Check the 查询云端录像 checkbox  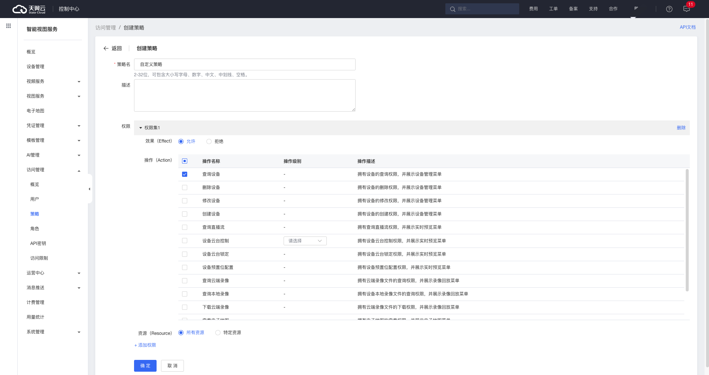(185, 281)
